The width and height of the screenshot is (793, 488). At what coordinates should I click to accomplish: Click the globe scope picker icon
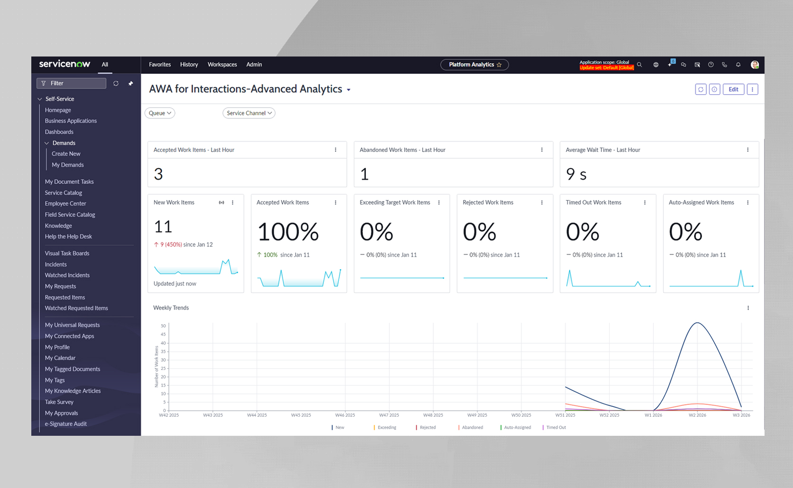point(656,65)
